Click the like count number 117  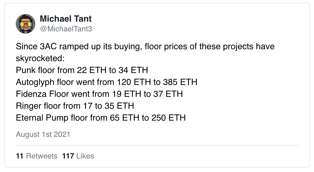pyautogui.click(x=68, y=156)
